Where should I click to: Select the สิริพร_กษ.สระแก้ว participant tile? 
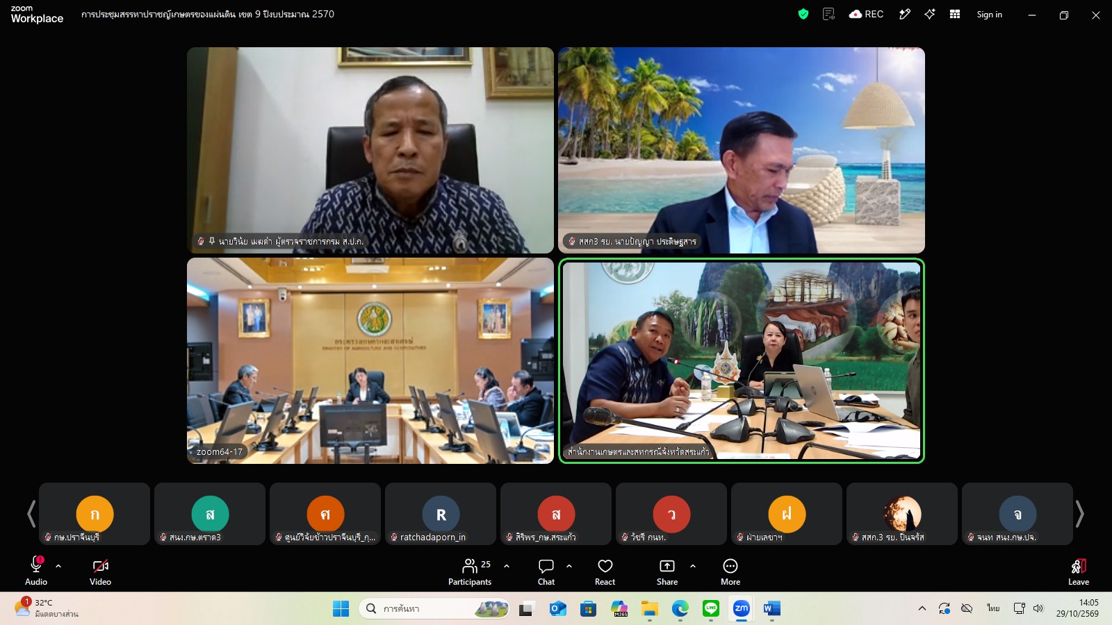pos(556,514)
